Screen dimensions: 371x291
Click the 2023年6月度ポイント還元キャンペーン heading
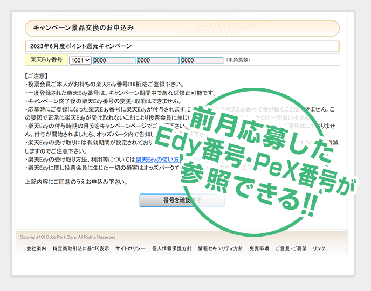81,46
